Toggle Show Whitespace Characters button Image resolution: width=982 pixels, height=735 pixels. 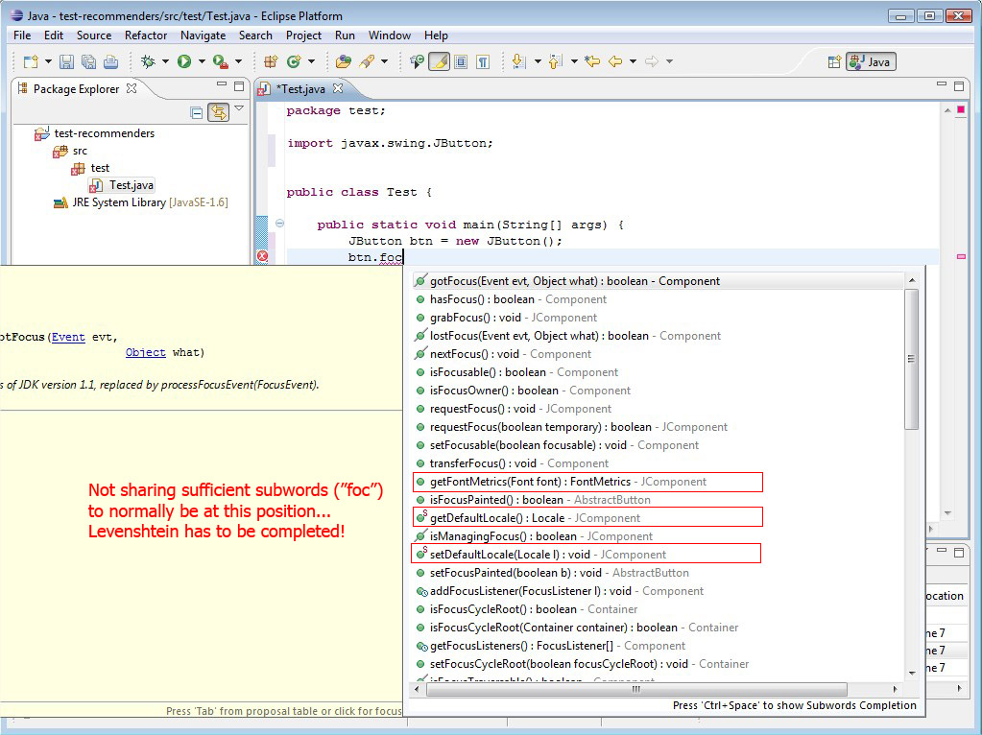[483, 61]
